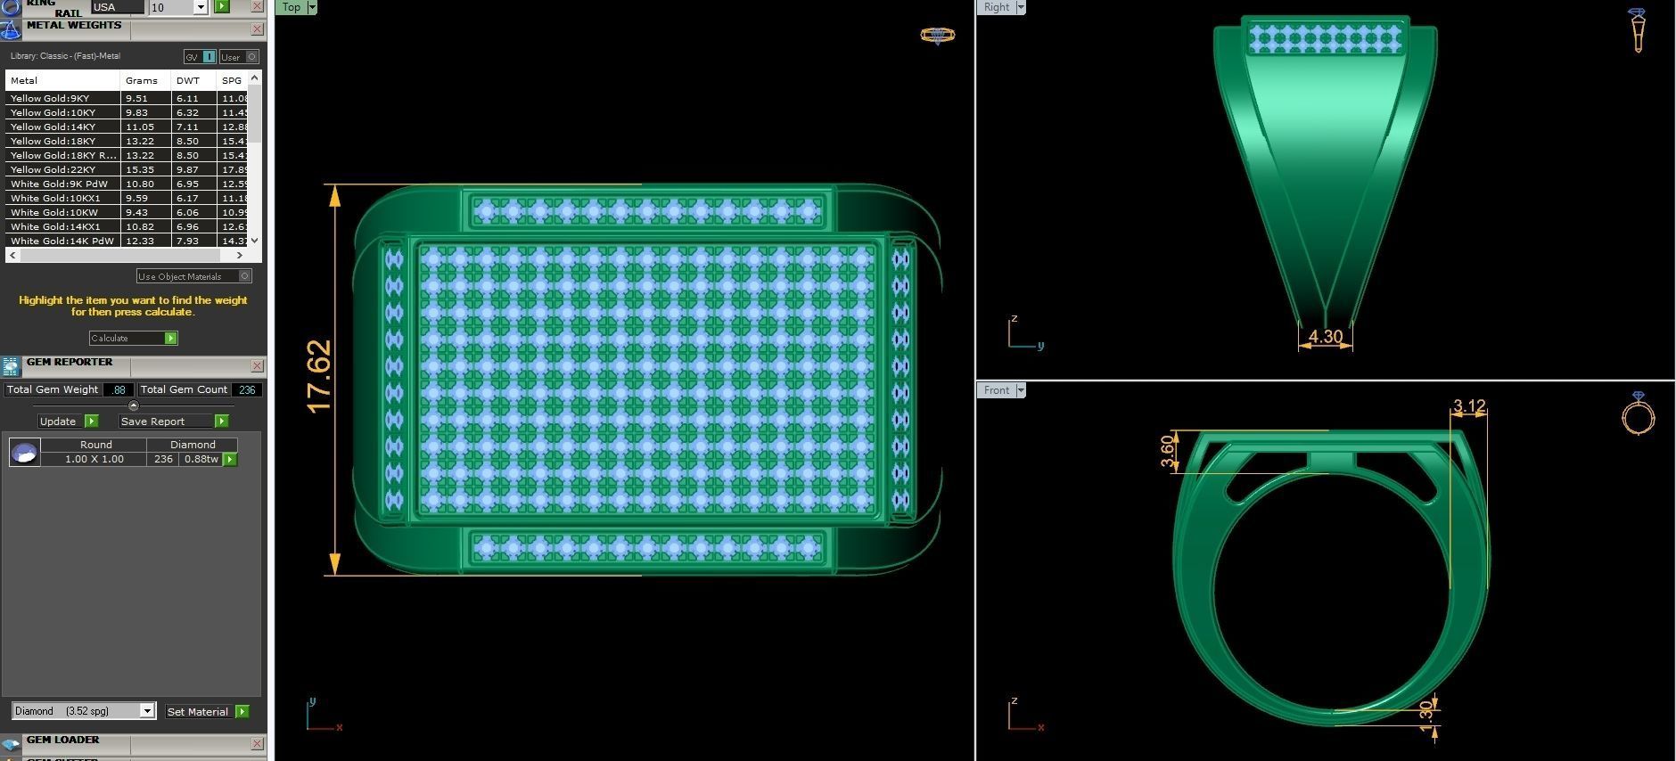1676x761 pixels.
Task: Click the Total Gem Weight value field
Action: pos(119,389)
